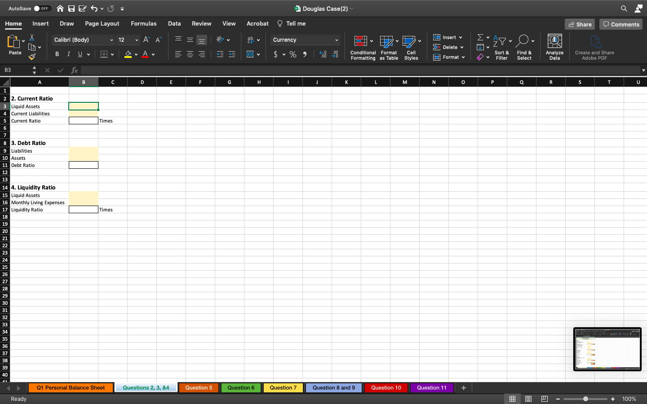Open Format as Table gallery
The image size is (647, 404).
click(x=389, y=48)
